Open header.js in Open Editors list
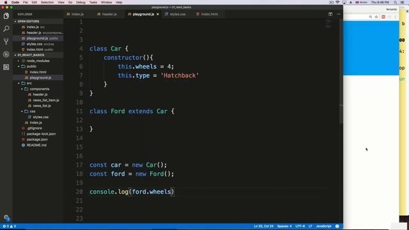409x230 pixels. (34, 33)
